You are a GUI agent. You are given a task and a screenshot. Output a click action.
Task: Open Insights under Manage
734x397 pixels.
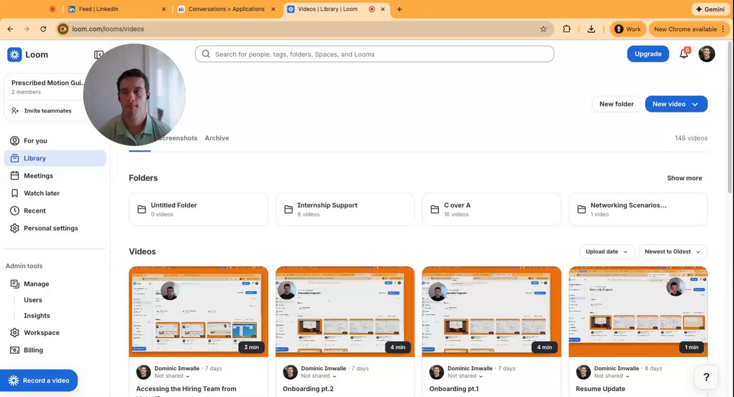[x=37, y=316]
